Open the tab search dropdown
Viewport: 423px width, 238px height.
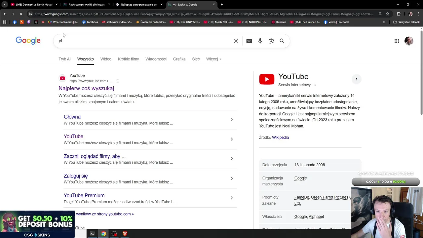coord(5,5)
